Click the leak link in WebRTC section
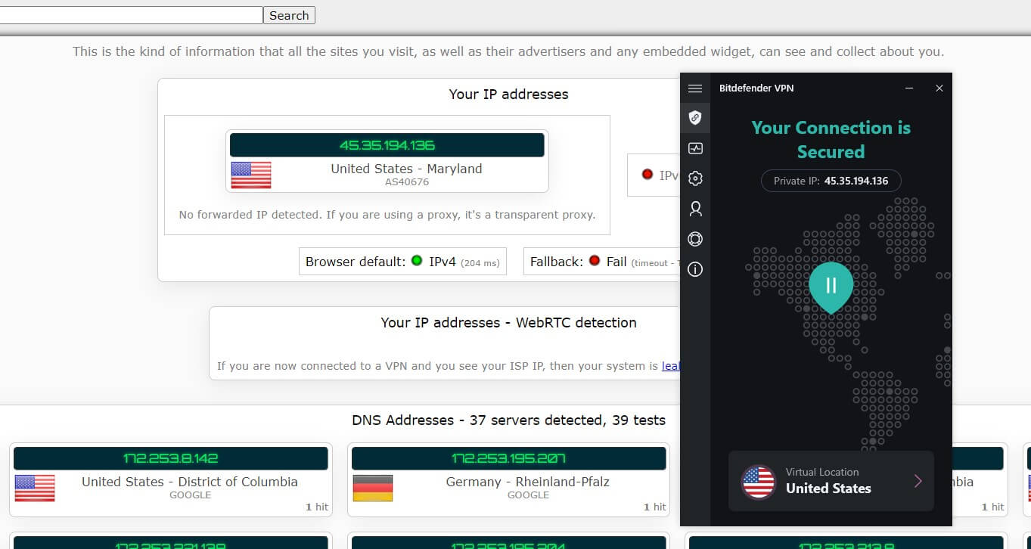This screenshot has height=549, width=1031. [671, 366]
